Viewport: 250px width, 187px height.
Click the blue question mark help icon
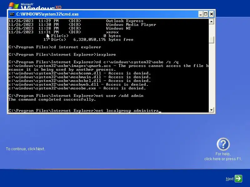click(223, 144)
